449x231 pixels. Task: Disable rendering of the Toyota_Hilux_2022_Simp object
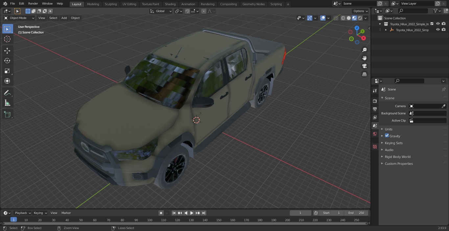[x=444, y=30]
